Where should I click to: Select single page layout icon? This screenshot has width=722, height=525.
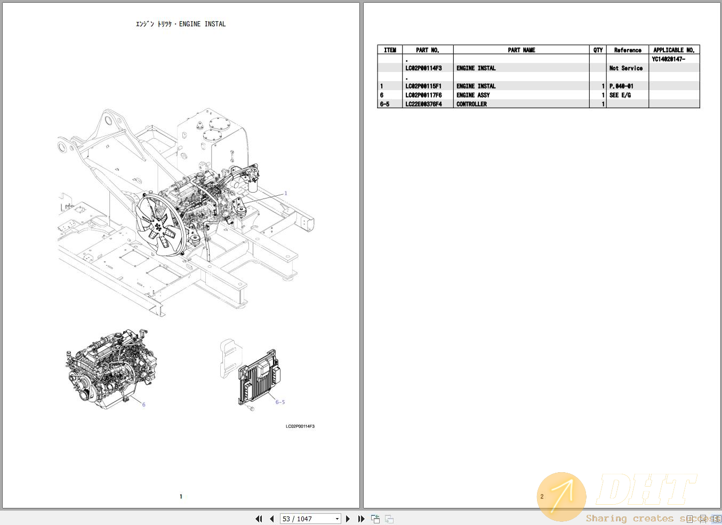(x=690, y=519)
